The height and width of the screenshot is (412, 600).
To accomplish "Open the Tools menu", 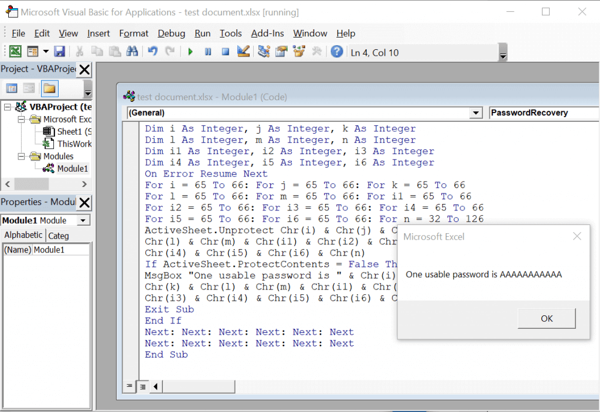I will (230, 33).
